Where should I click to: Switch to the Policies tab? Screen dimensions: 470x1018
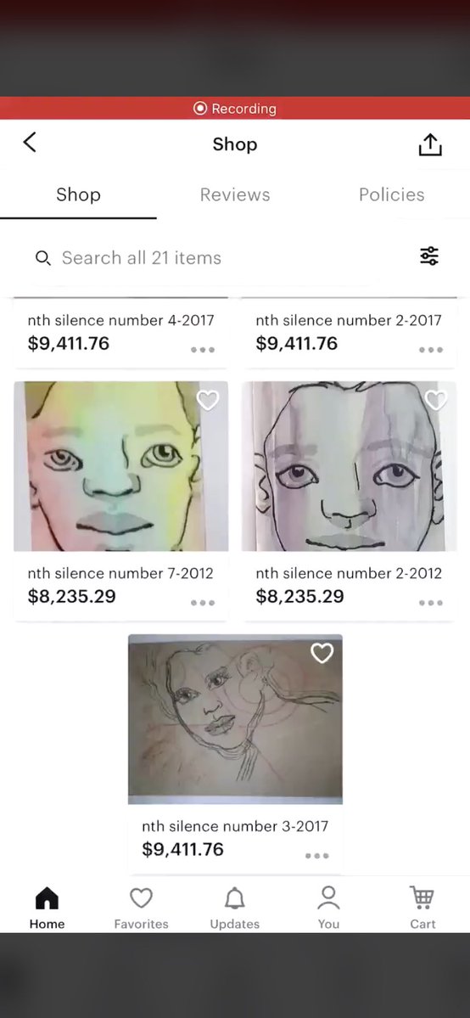(x=391, y=194)
